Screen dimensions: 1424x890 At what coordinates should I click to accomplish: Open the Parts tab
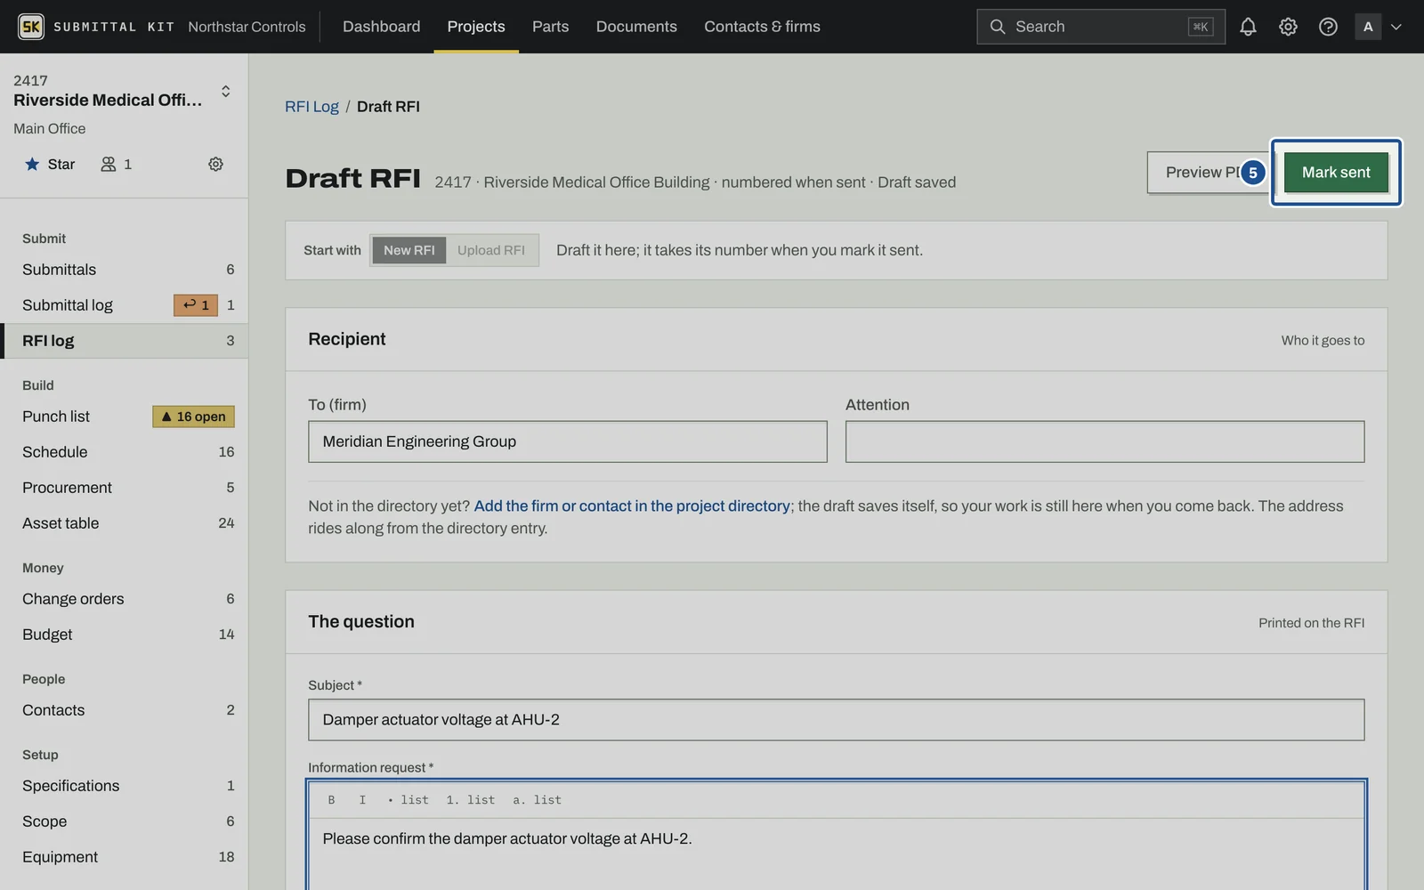click(550, 27)
